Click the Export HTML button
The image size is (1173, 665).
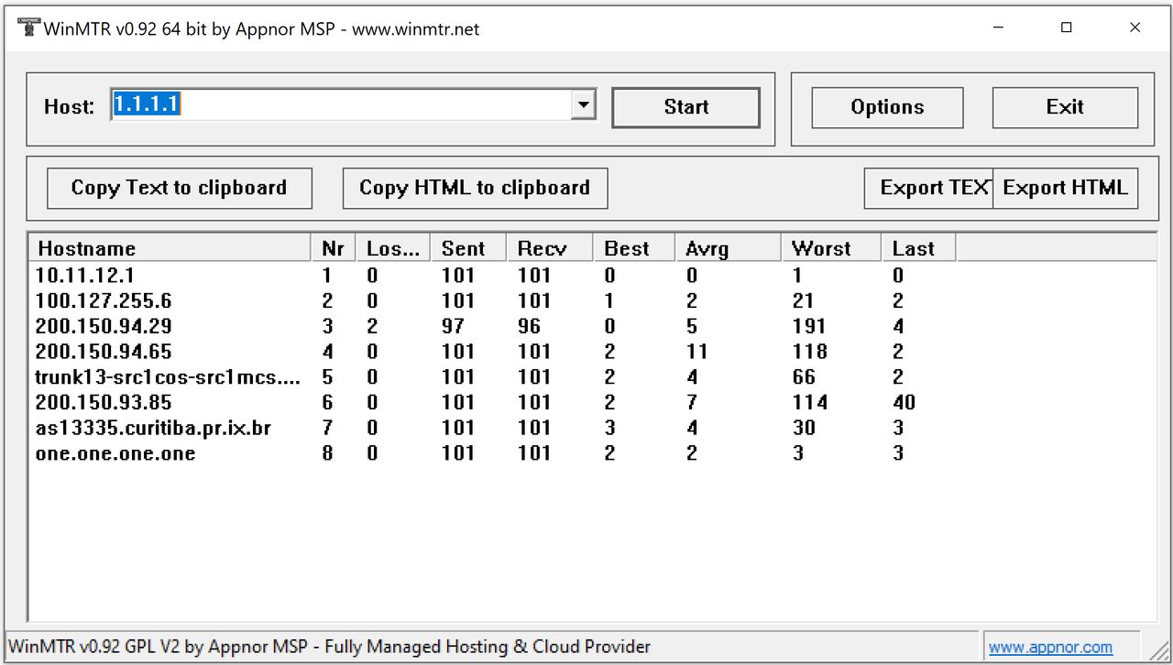(x=1065, y=188)
